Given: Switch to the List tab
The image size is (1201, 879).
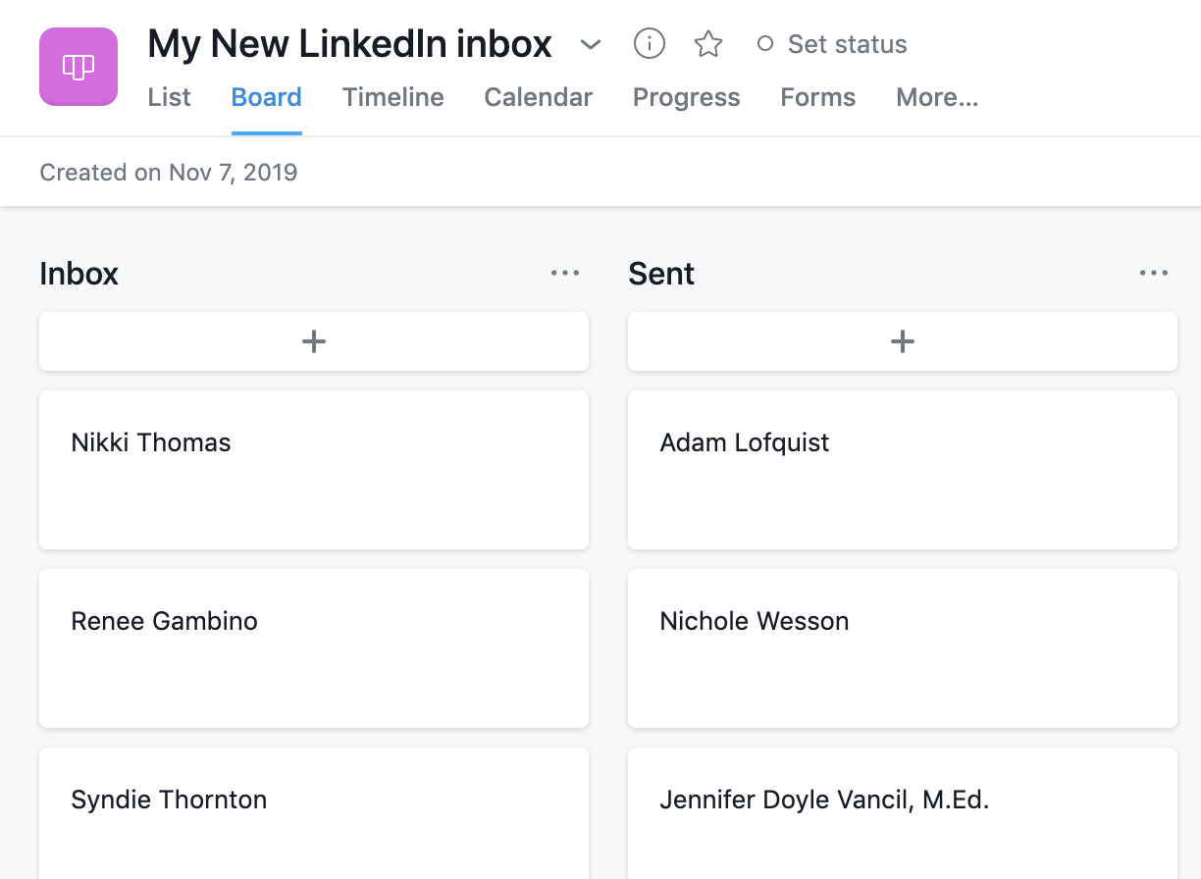Looking at the screenshot, I should [169, 97].
